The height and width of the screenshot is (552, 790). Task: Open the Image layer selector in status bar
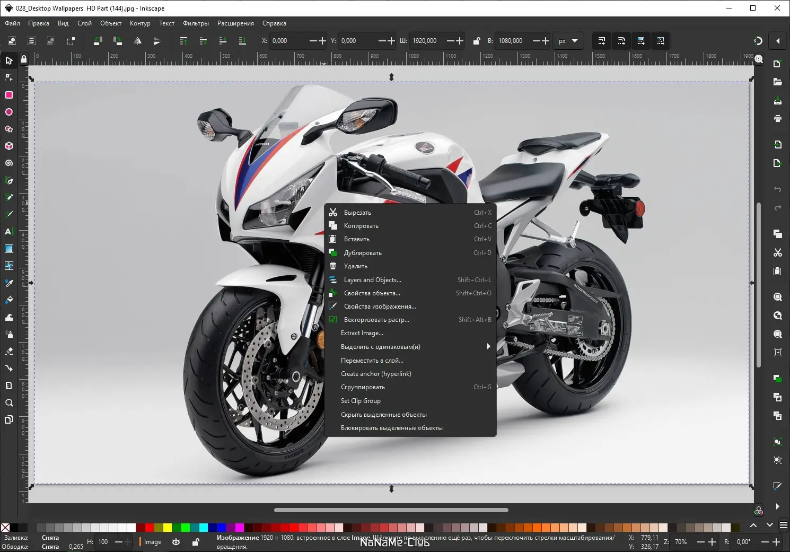(151, 542)
